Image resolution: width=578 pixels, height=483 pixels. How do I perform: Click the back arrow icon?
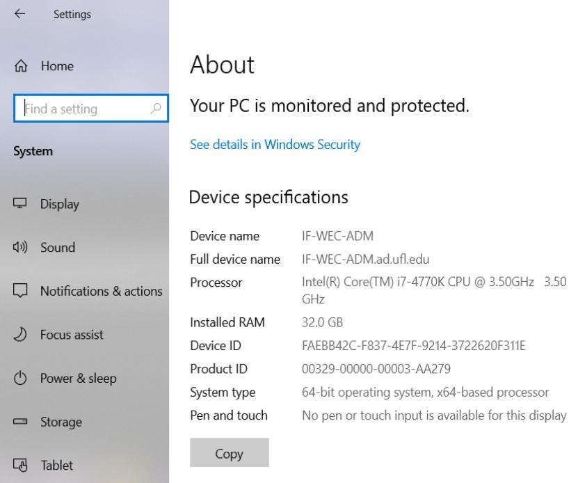click(x=19, y=14)
